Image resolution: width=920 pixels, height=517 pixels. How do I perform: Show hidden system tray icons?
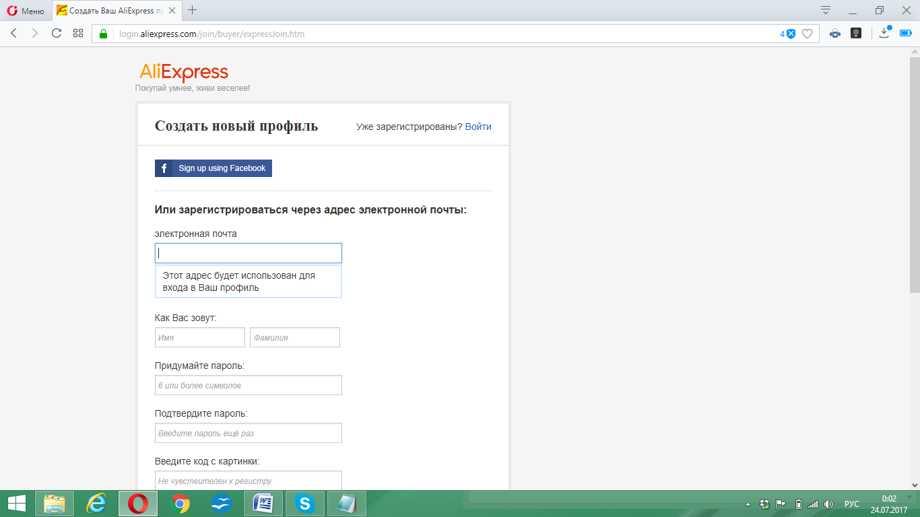tap(747, 504)
